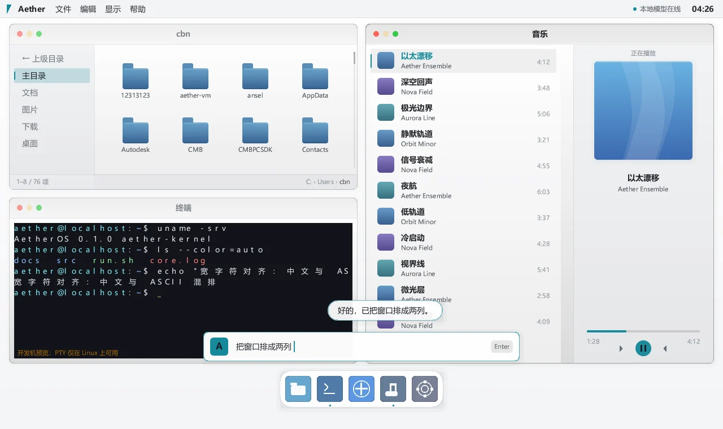
Task: Play the track 静默轨道
Action: 463,138
